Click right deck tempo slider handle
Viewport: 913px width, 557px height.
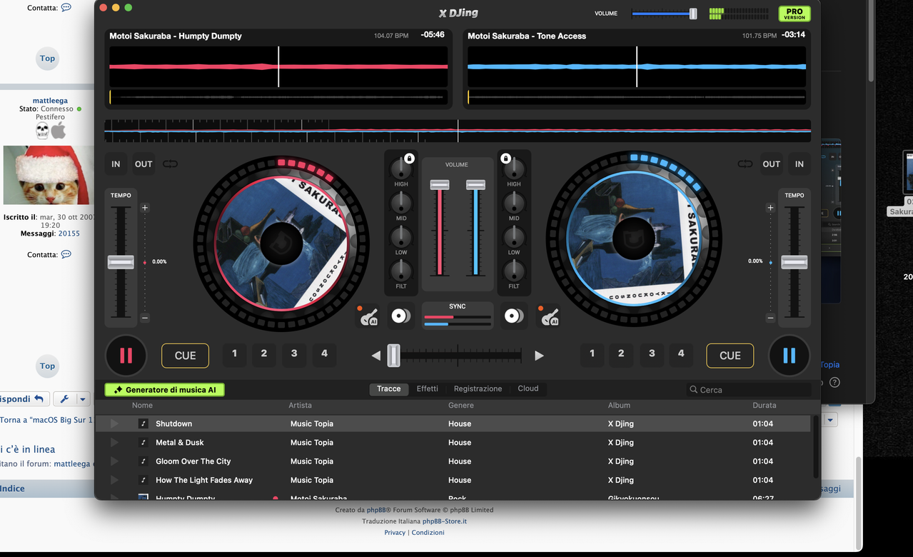point(795,262)
